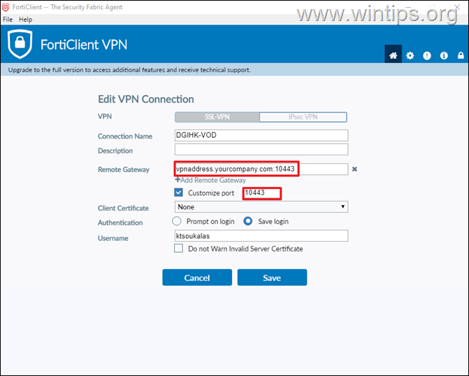The width and height of the screenshot is (469, 376).
Task: Click the FortiClient shield logo
Action: click(x=20, y=44)
